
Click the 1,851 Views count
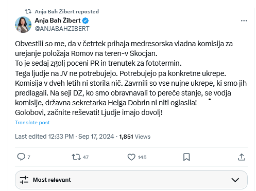point(134,137)
